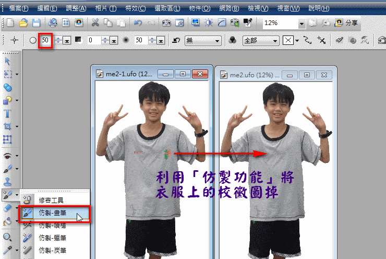The image size is (386, 259).
Task: Expand the flyout arrow beside selection tool
Action: [17, 74]
